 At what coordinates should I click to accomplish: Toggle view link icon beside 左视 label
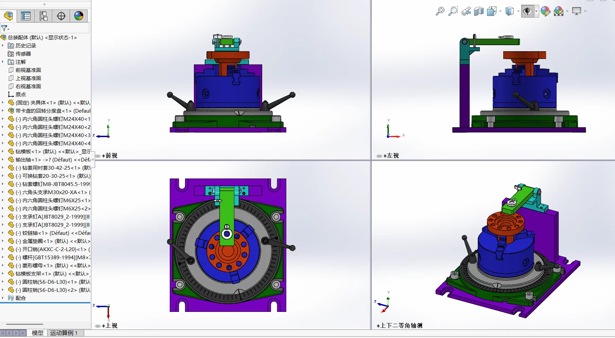(379, 156)
